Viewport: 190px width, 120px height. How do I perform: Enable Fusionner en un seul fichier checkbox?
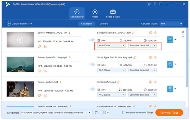pyautogui.click(x=124, y=113)
